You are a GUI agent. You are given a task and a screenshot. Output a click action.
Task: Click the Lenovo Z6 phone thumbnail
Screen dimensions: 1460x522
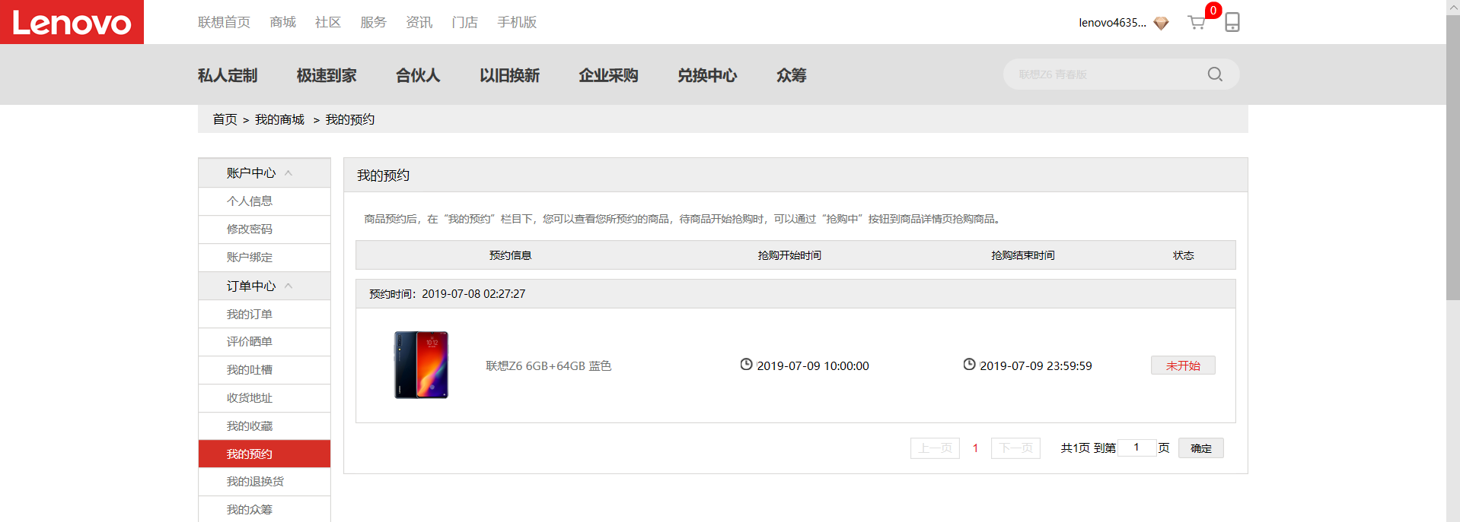(x=421, y=365)
